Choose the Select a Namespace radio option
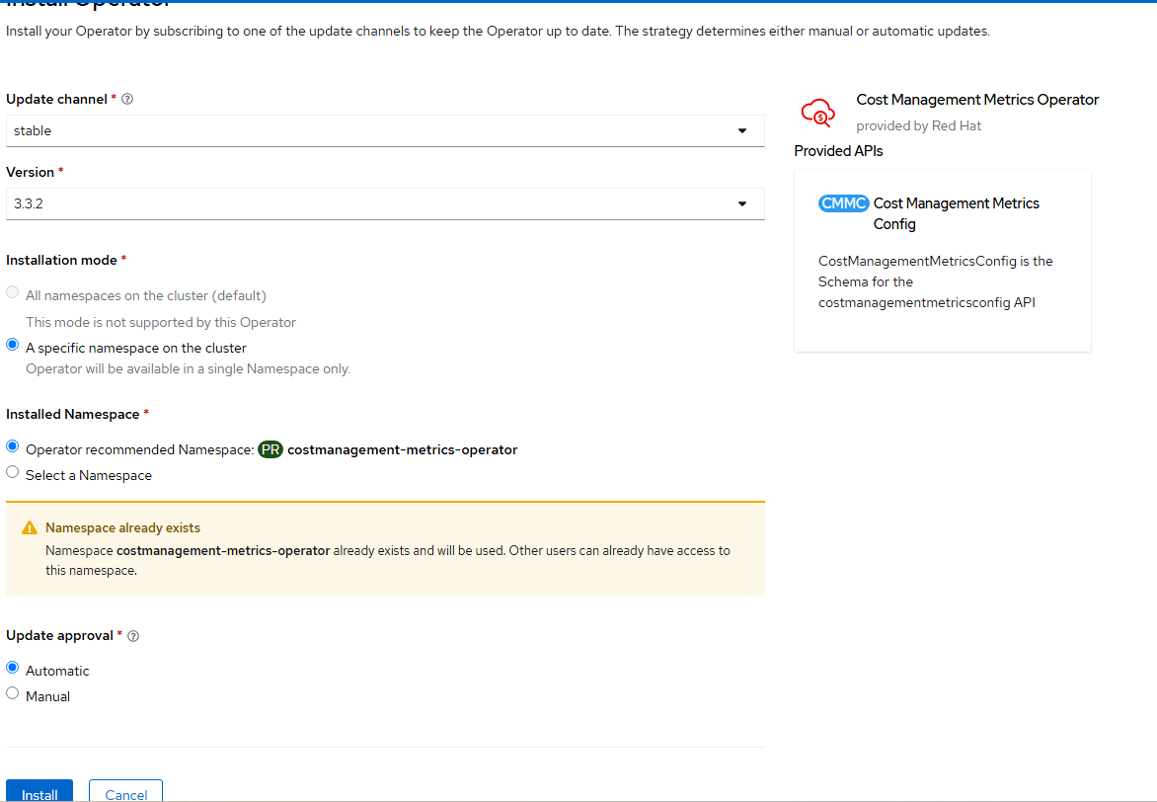The image size is (1157, 802). pyautogui.click(x=13, y=472)
